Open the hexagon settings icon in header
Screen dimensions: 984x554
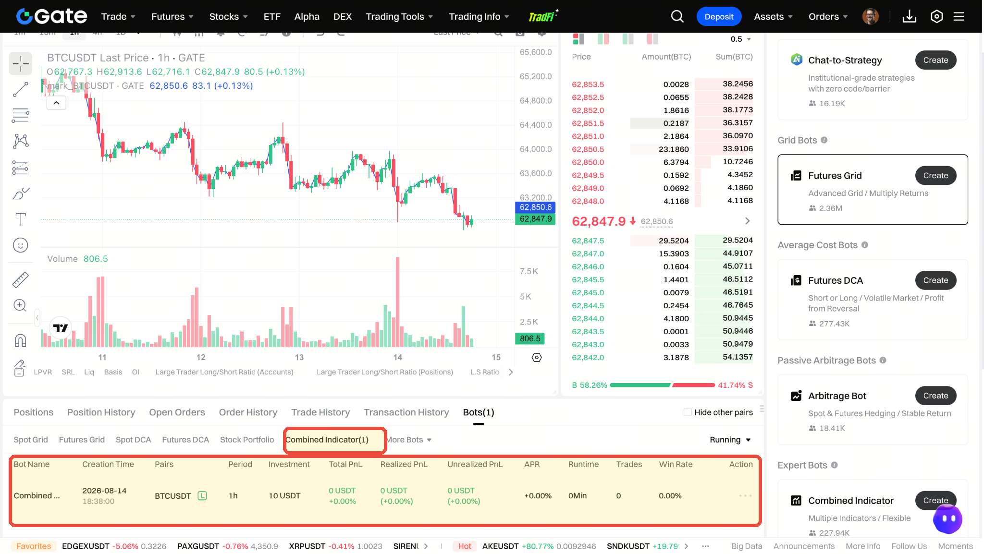(936, 16)
